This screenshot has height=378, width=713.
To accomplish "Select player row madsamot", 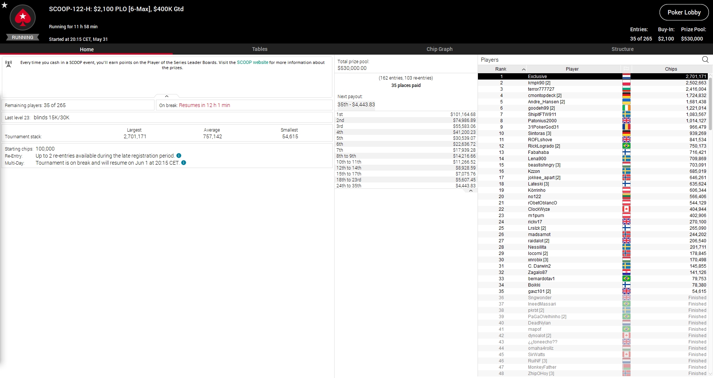I will tap(593, 235).
